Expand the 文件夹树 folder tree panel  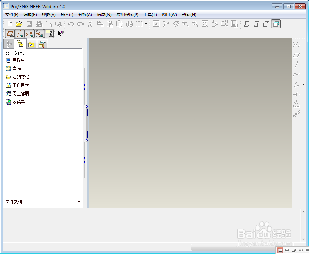[x=79, y=202]
